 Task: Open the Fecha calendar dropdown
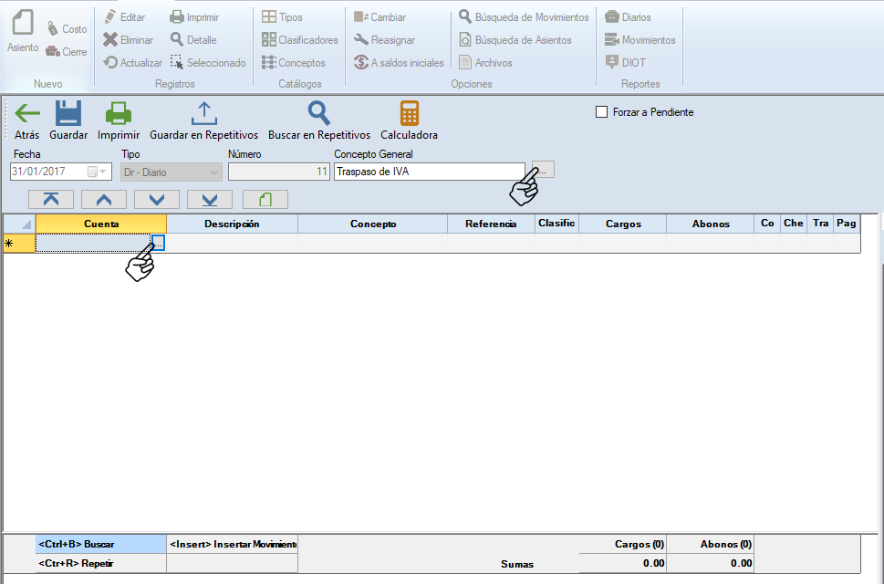point(97,172)
